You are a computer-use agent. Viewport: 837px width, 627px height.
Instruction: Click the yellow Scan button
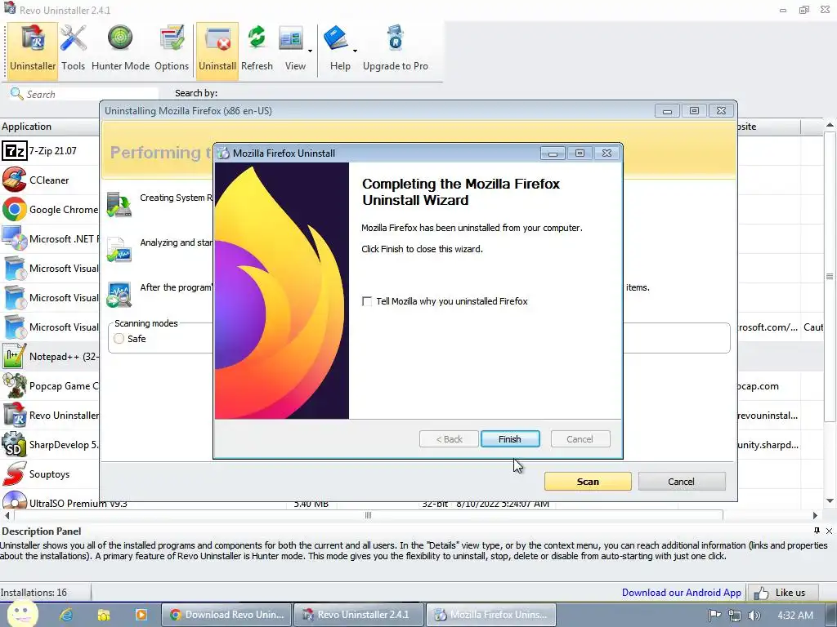tap(588, 482)
